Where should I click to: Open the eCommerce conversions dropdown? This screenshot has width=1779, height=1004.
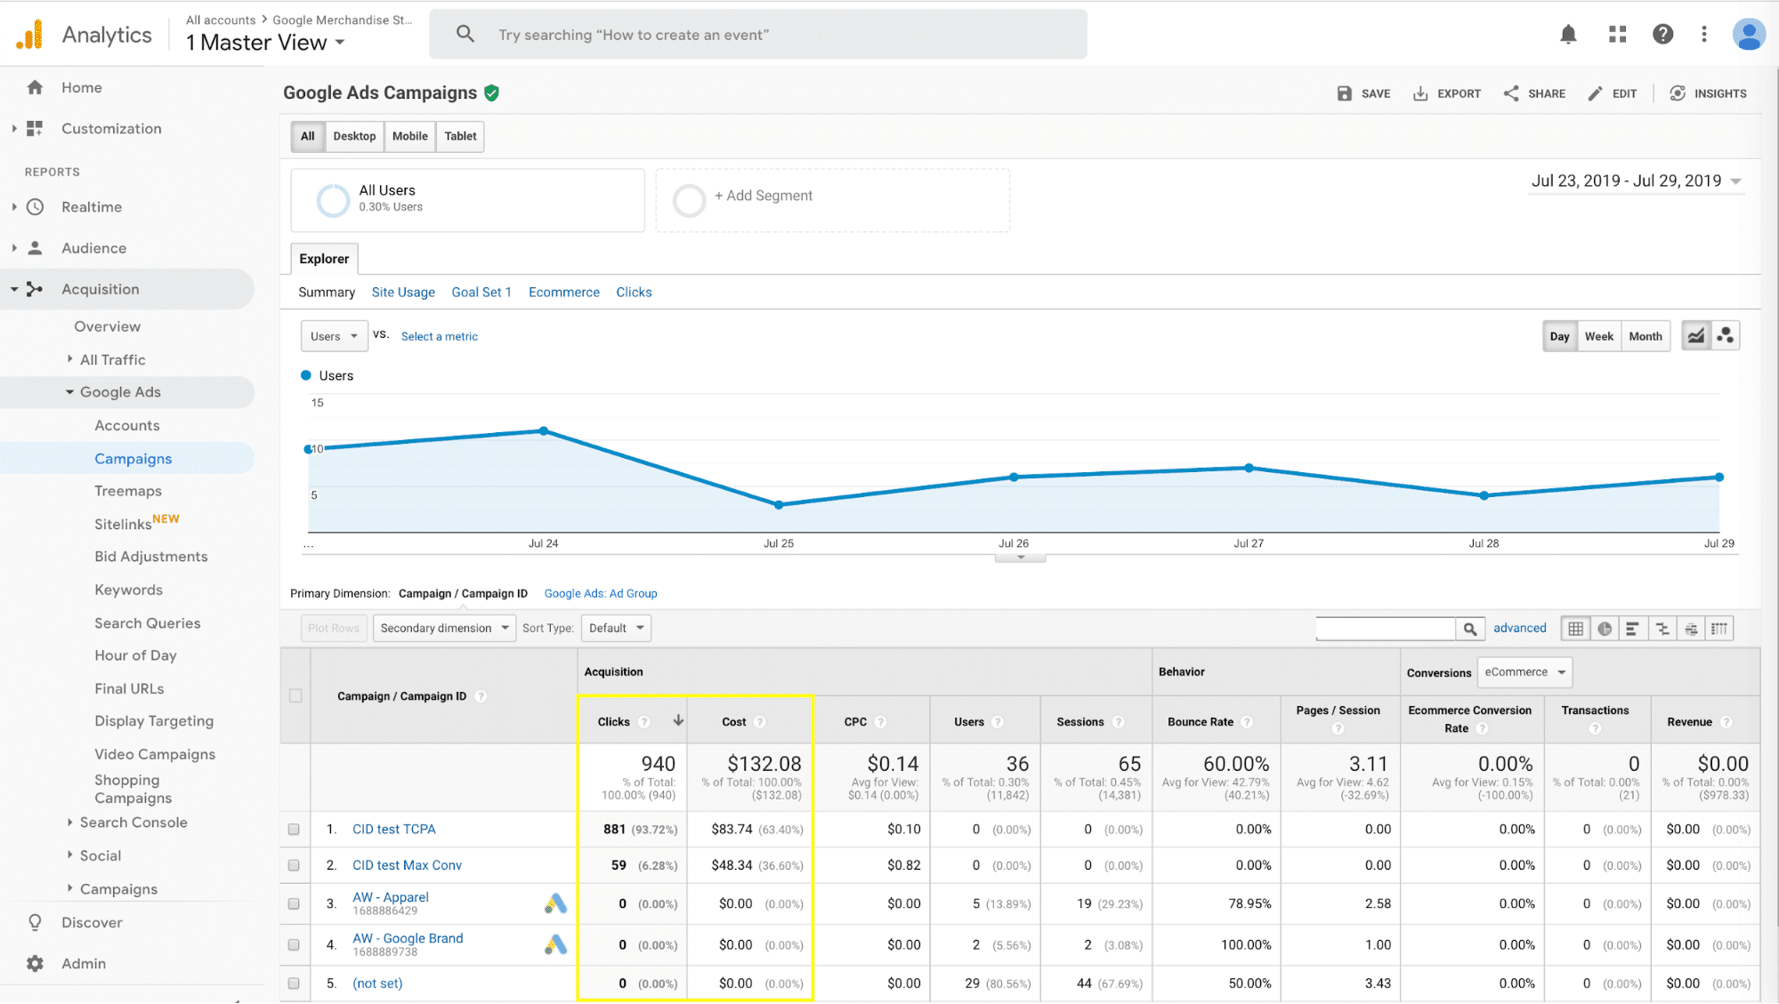pyautogui.click(x=1524, y=672)
